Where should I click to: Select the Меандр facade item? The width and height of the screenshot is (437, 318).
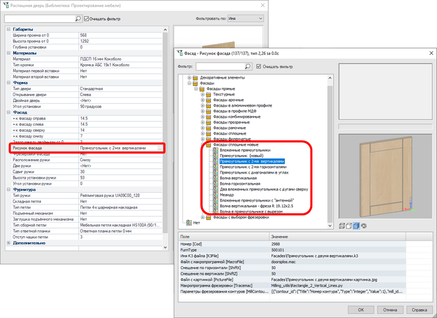(x=227, y=195)
